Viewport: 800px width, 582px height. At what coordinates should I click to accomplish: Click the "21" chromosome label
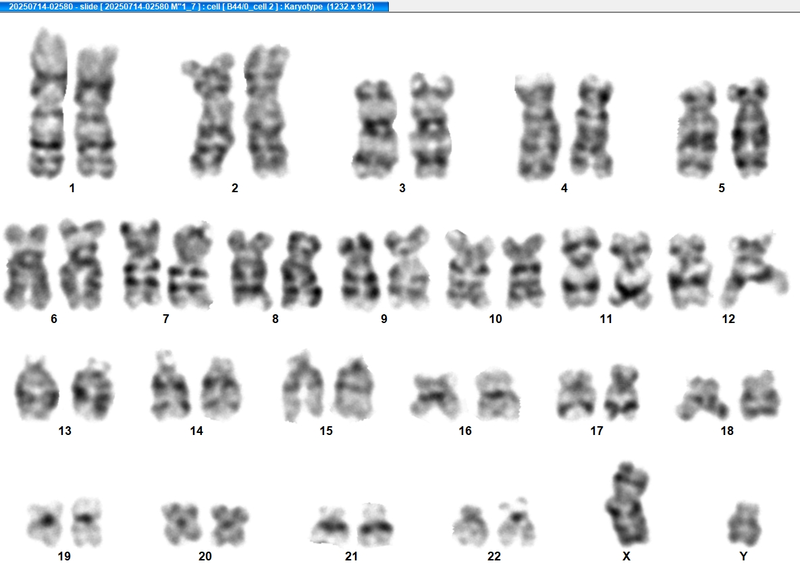(351, 556)
